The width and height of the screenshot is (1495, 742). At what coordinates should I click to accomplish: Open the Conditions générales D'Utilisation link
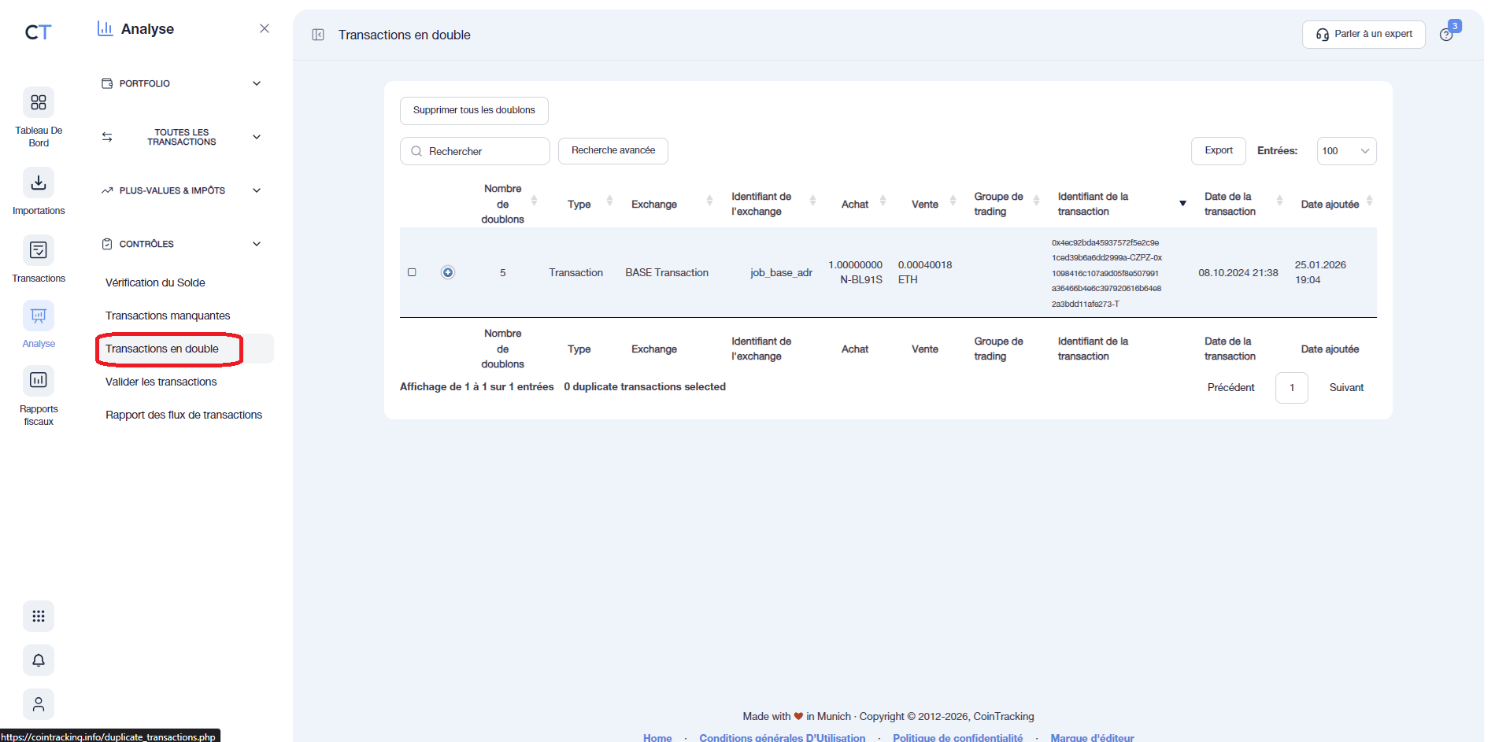pos(782,737)
